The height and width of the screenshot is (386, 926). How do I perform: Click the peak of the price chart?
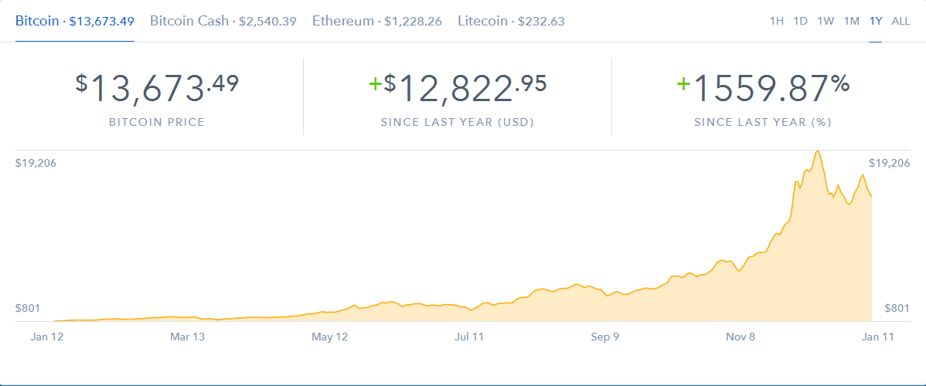[x=817, y=152]
